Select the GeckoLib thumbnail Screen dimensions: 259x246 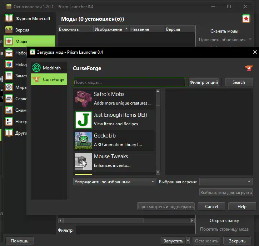click(x=83, y=141)
